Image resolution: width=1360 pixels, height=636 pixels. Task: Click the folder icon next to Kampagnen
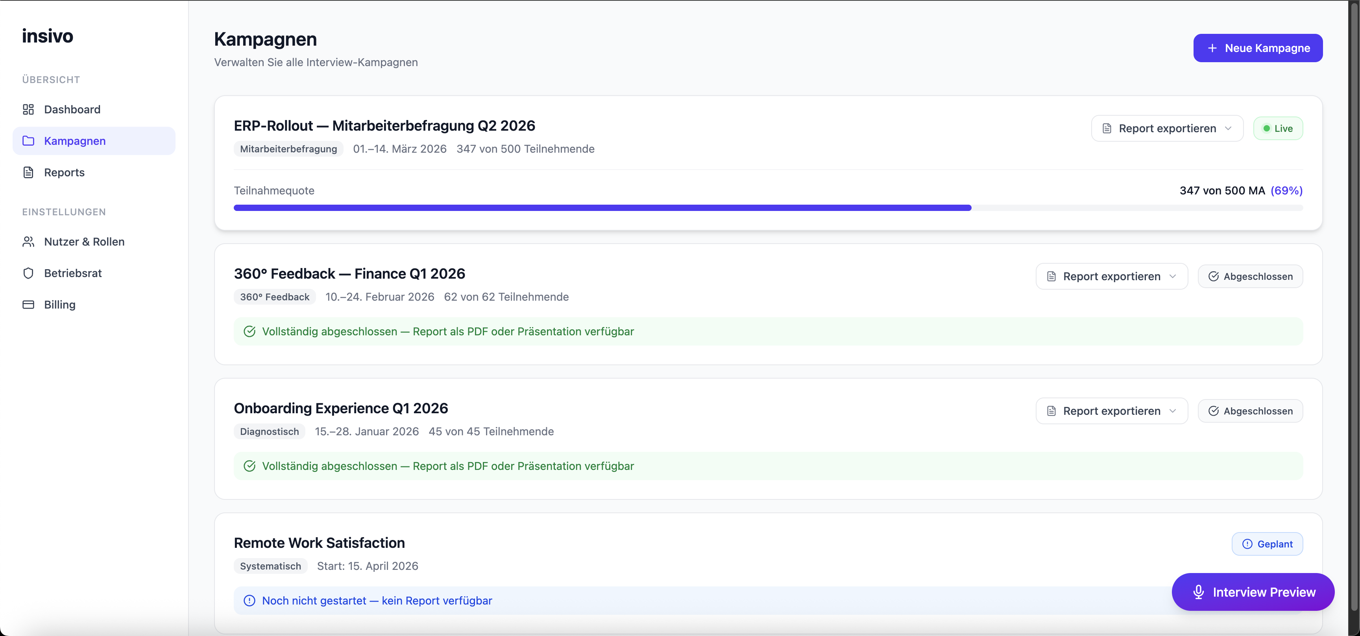pyautogui.click(x=29, y=141)
